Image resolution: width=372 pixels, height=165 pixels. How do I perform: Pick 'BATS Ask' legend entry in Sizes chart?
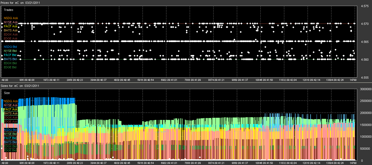11,113
